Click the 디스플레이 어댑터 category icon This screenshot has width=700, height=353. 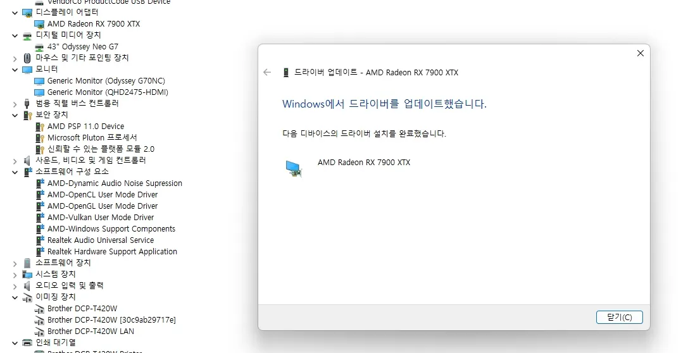(x=27, y=13)
